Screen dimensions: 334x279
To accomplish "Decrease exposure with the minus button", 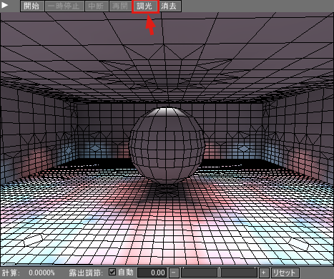I will (x=174, y=273).
